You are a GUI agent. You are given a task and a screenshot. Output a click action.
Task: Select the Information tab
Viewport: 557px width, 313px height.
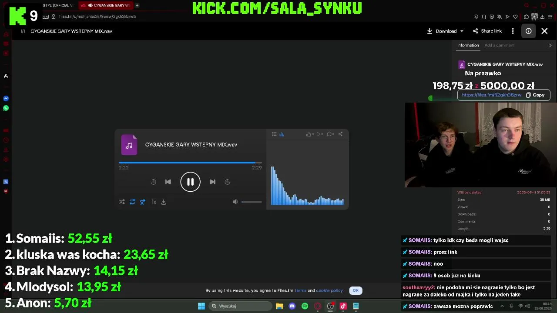click(468, 45)
